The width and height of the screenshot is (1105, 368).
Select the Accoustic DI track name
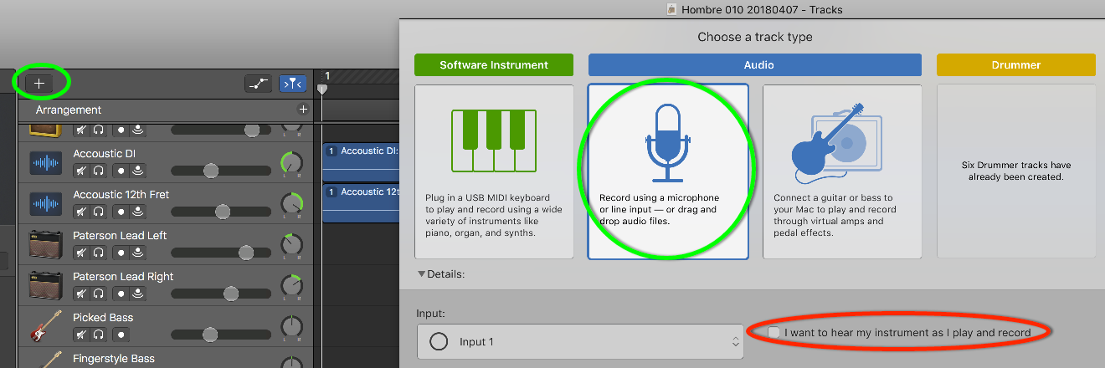tap(104, 153)
